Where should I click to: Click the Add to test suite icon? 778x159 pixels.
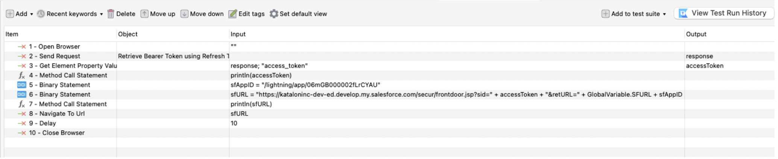[x=605, y=14]
